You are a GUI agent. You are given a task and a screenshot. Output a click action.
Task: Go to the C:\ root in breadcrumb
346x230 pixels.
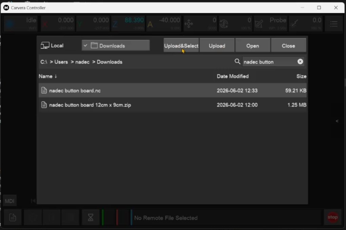[44, 62]
